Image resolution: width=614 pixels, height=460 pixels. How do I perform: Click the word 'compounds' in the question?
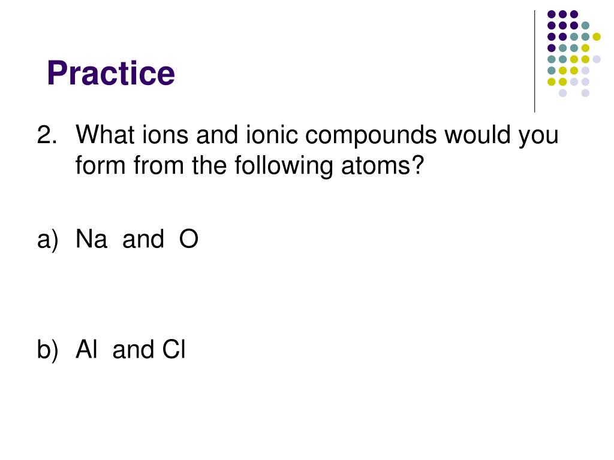pos(371,135)
